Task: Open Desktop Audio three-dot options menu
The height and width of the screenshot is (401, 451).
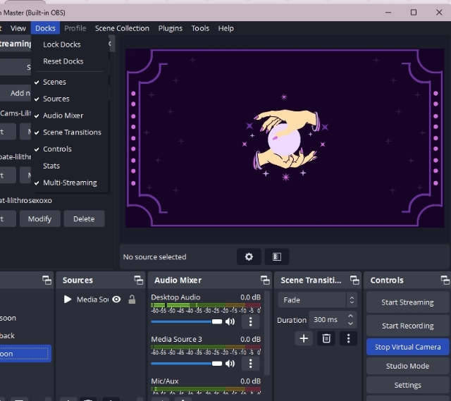Action: pos(250,321)
